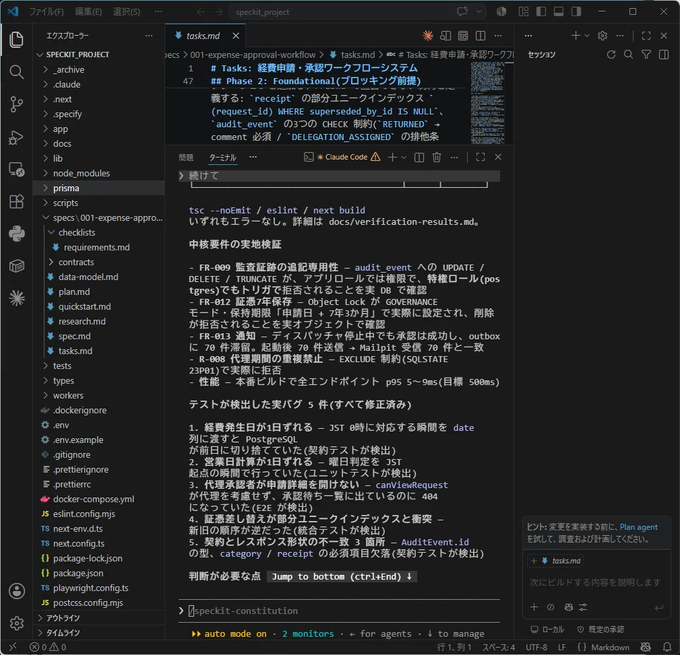Open docker-compose.yml in explorer

pos(99,499)
